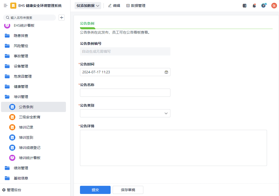Image resolution: width=279 pixels, height=196 pixels.
Task: Collapse the 培训管理 folder
Action: tap(33, 97)
